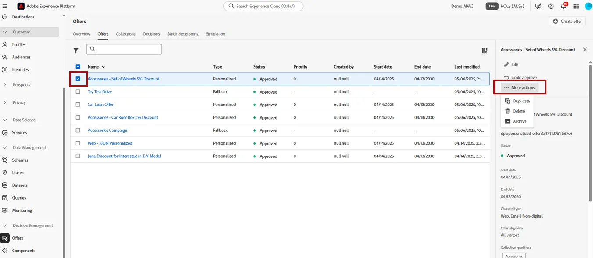
Task: Open Services in the sidebar
Action: pyautogui.click(x=19, y=132)
